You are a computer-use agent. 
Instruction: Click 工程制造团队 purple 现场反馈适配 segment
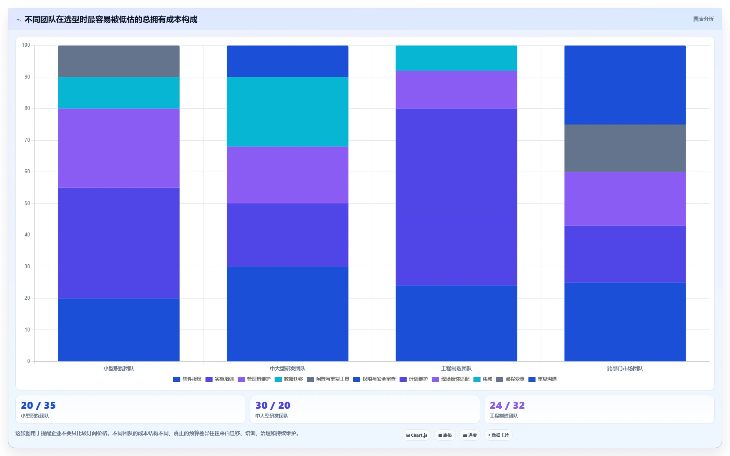[x=456, y=90]
